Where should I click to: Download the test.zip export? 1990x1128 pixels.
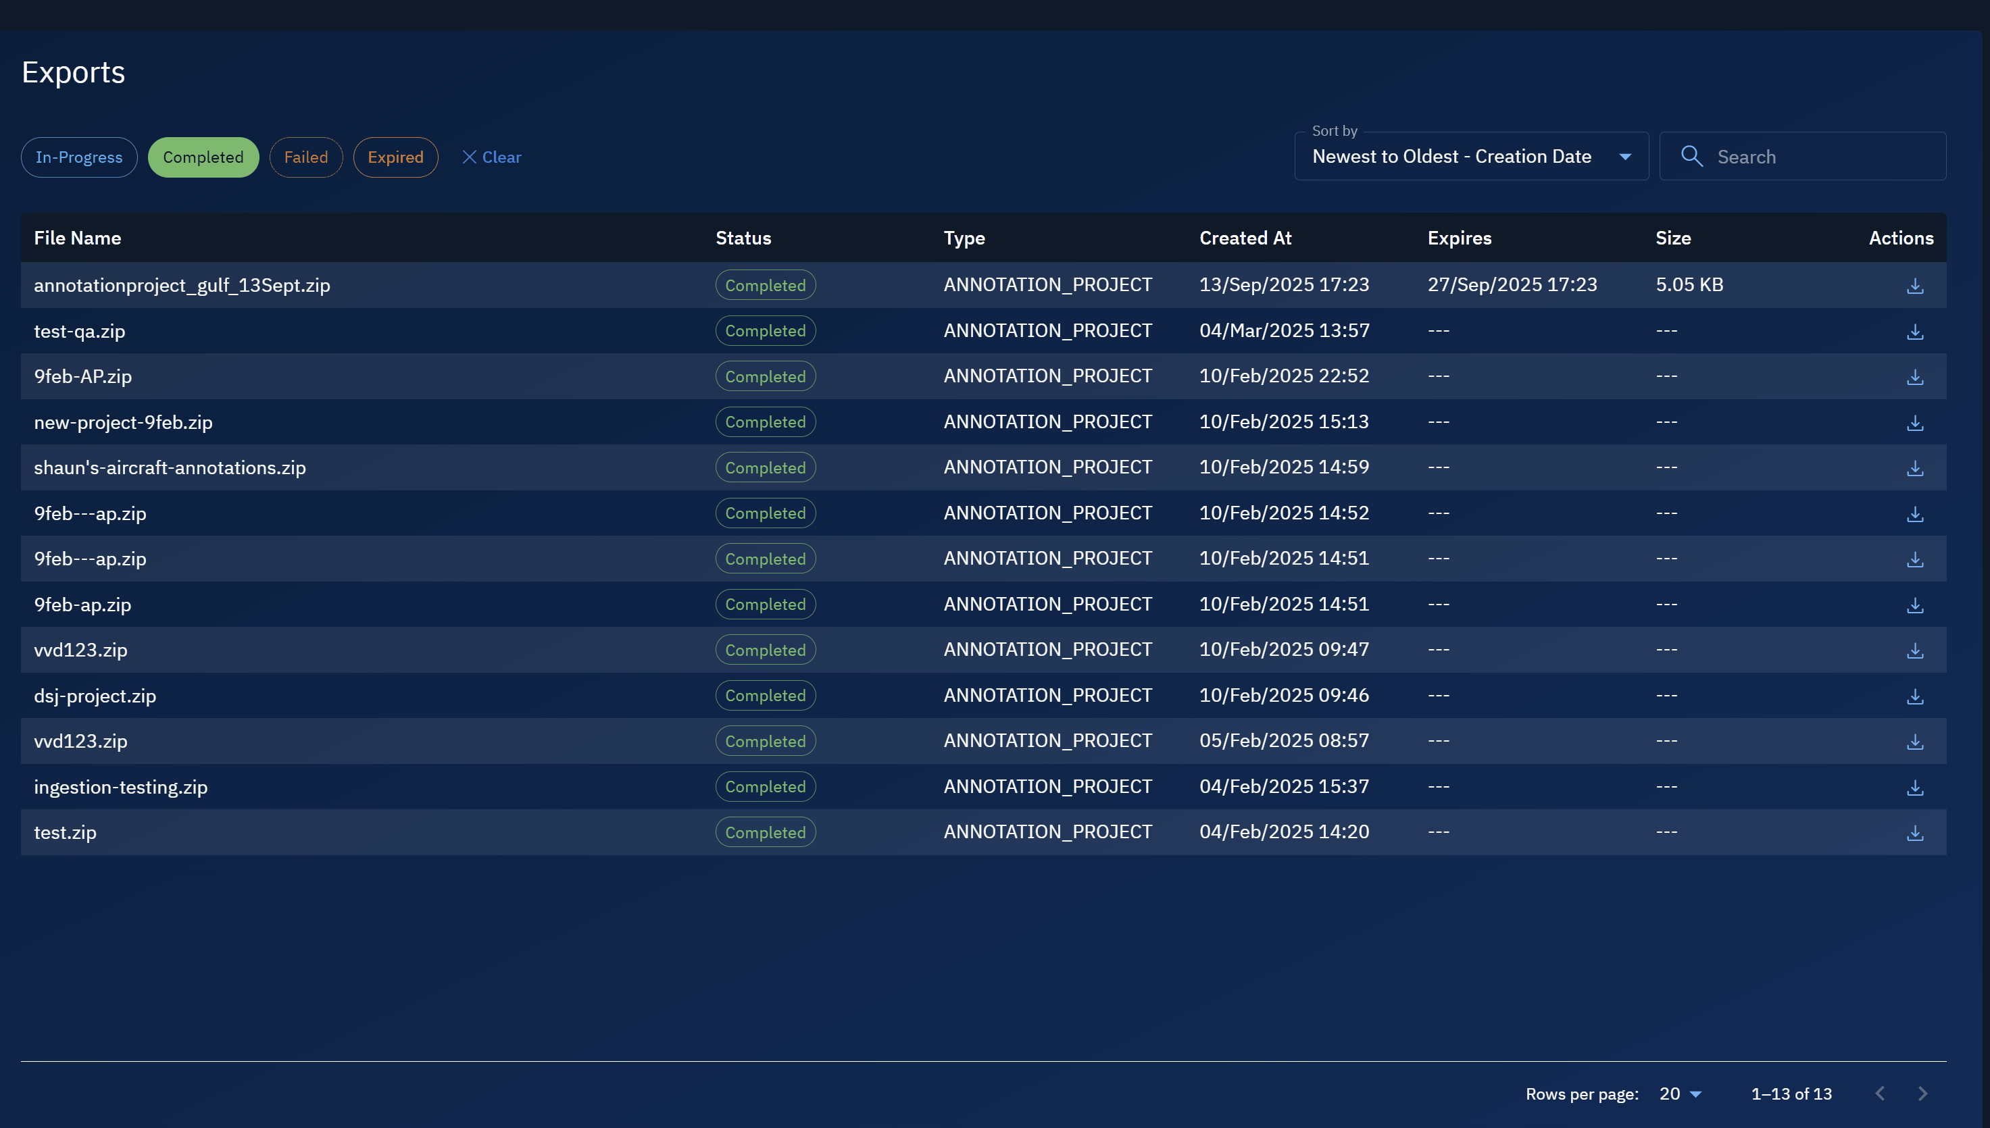pyautogui.click(x=1915, y=833)
